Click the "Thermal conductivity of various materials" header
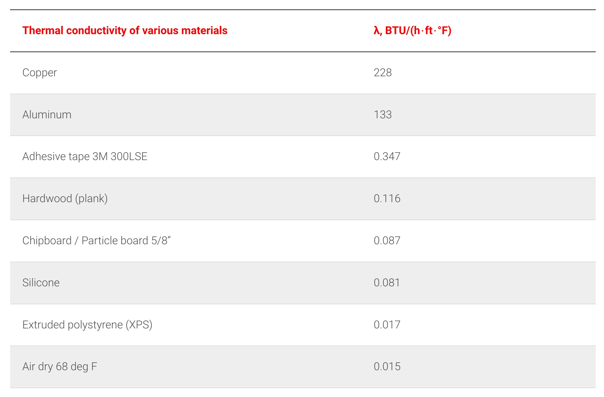Screen dimensions: 604x397 [125, 30]
